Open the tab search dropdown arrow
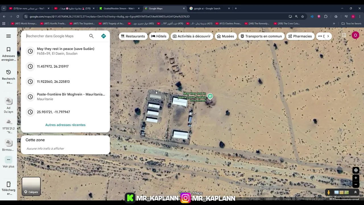This screenshot has width=364, height=205. [x=4, y=9]
